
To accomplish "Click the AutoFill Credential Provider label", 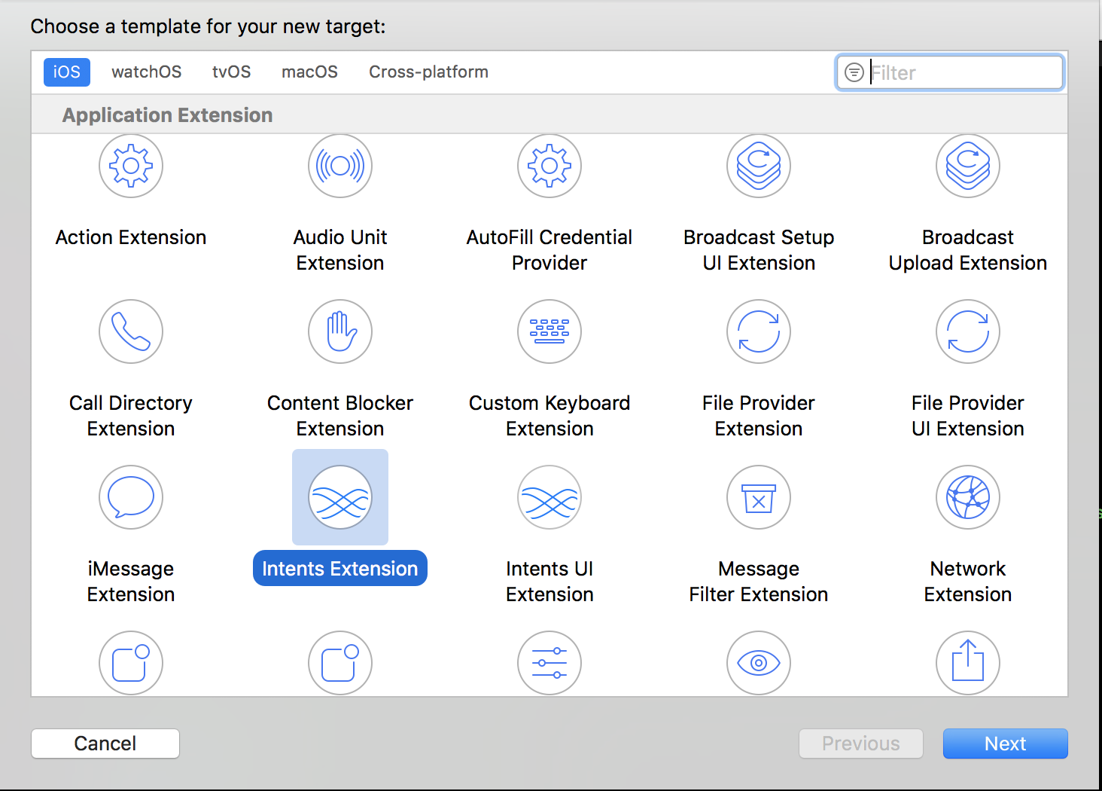I will pyautogui.click(x=549, y=250).
